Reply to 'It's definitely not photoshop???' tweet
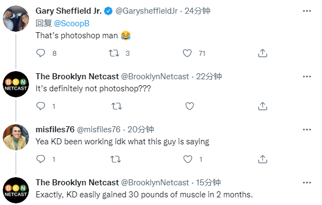 pyautogui.click(x=40, y=106)
